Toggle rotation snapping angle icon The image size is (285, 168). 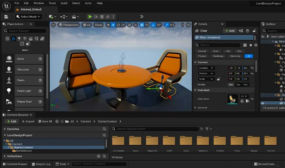(154, 25)
